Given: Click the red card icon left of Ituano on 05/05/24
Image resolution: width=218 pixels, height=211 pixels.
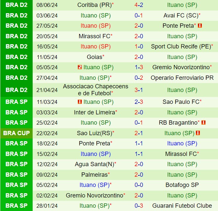Looking at the screenshot, I should point(79,67).
